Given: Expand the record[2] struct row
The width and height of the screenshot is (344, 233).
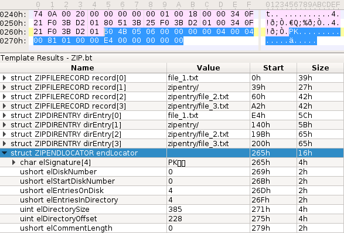Looking at the screenshot, I should coord(4,97).
